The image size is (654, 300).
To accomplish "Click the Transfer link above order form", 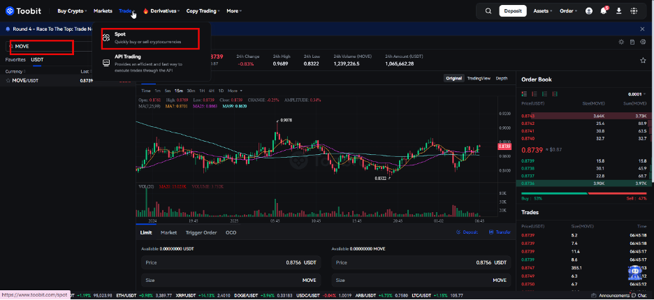I will 501,232.
